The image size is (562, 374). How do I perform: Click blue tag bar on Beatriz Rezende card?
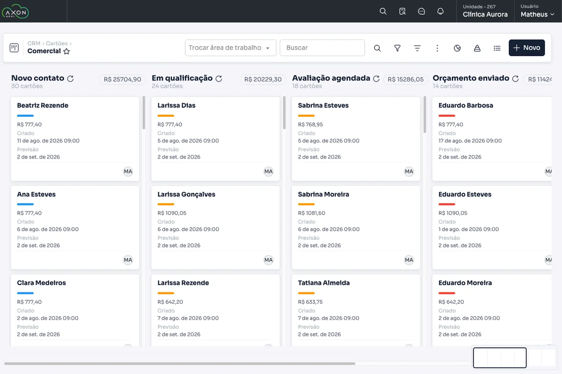(25, 116)
